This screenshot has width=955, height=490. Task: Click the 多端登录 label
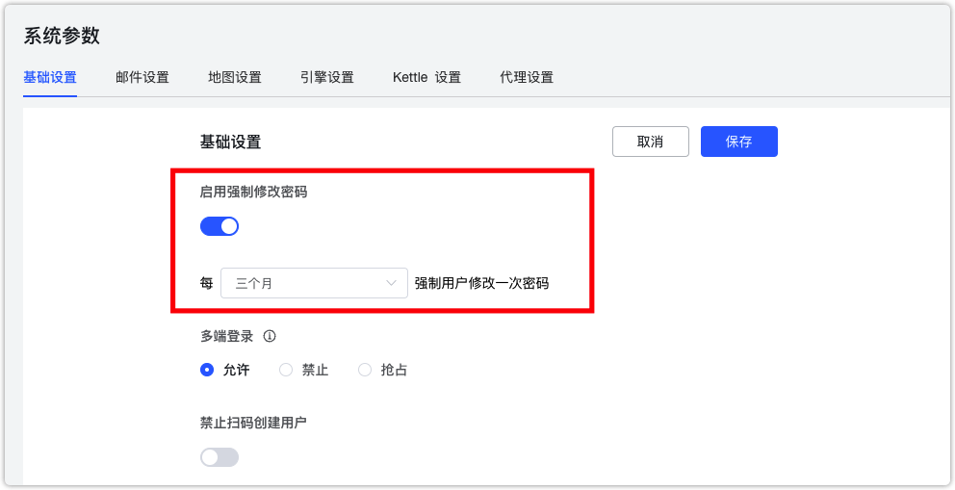coord(226,336)
